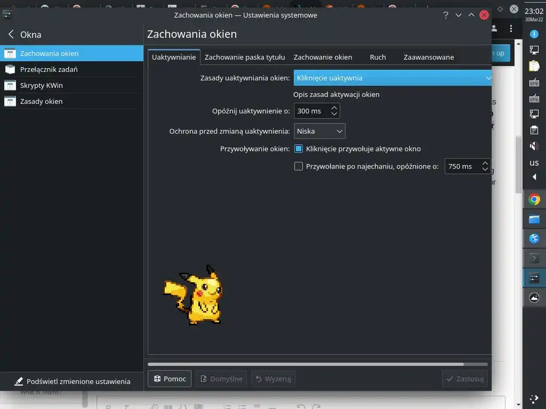
Task: Open the blue folder file manager icon
Action: [534, 219]
